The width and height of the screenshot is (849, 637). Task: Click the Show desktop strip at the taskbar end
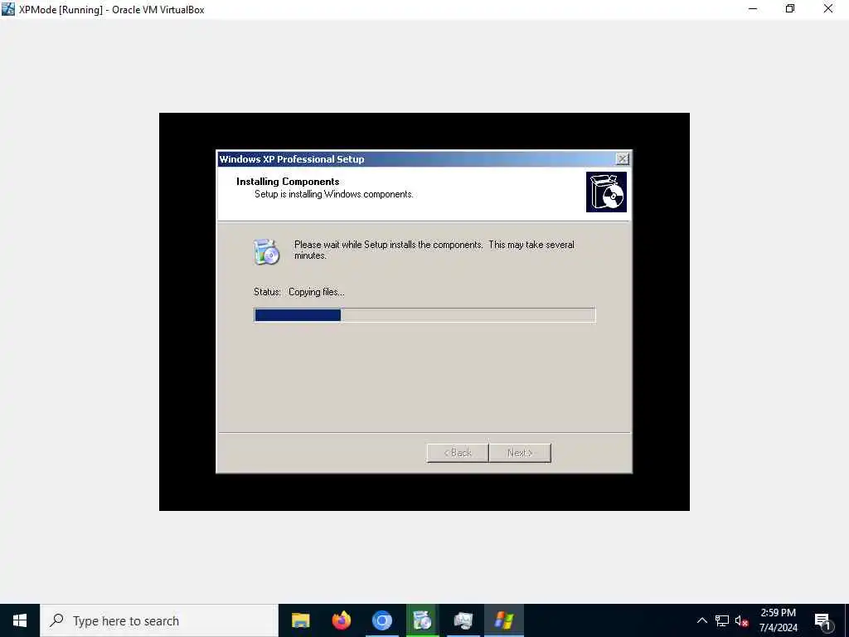tap(847, 620)
